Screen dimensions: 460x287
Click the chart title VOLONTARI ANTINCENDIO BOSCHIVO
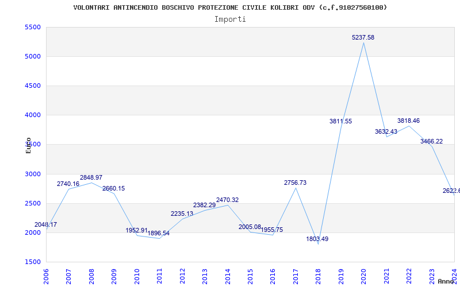pyautogui.click(x=230, y=7)
